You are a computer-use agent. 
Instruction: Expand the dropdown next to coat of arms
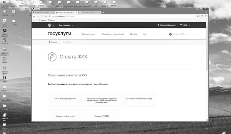(x=54, y=25)
